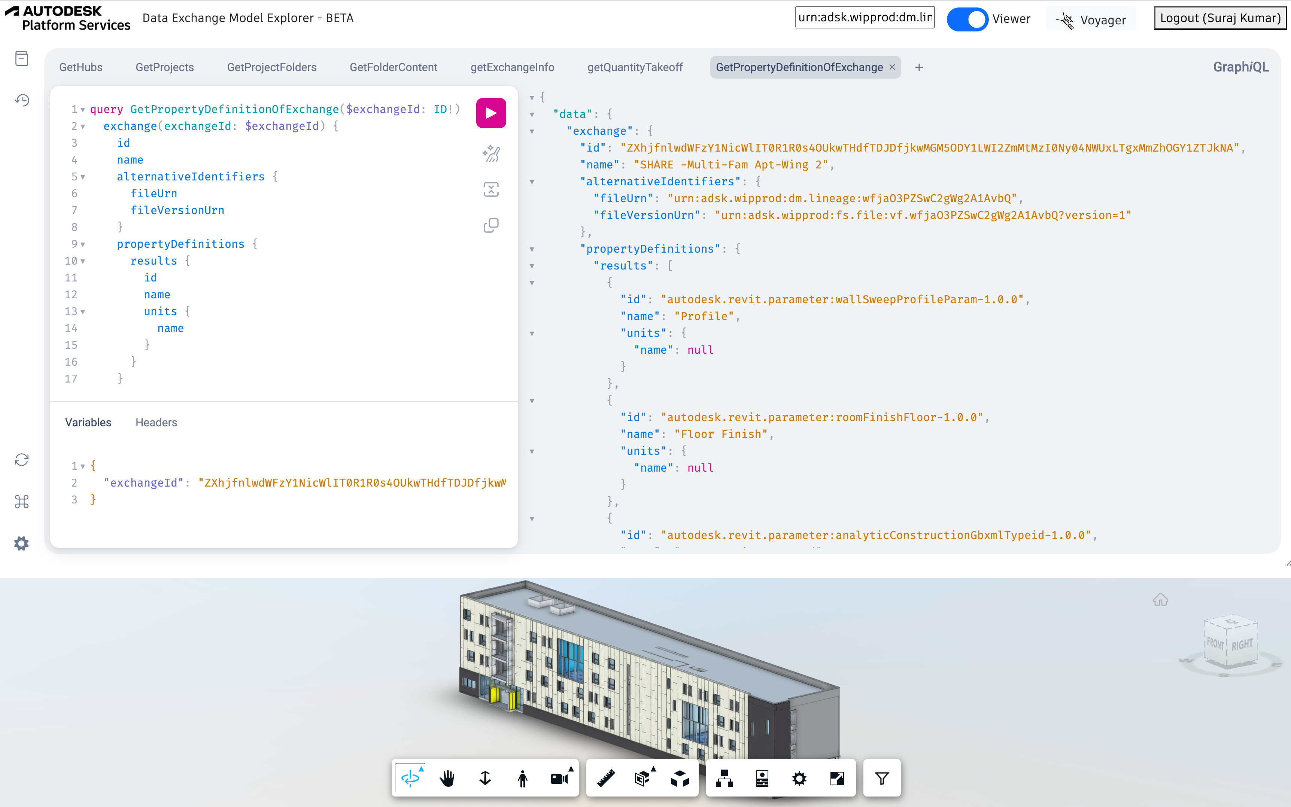Merge fragments into query icon
1291x807 pixels.
490,189
